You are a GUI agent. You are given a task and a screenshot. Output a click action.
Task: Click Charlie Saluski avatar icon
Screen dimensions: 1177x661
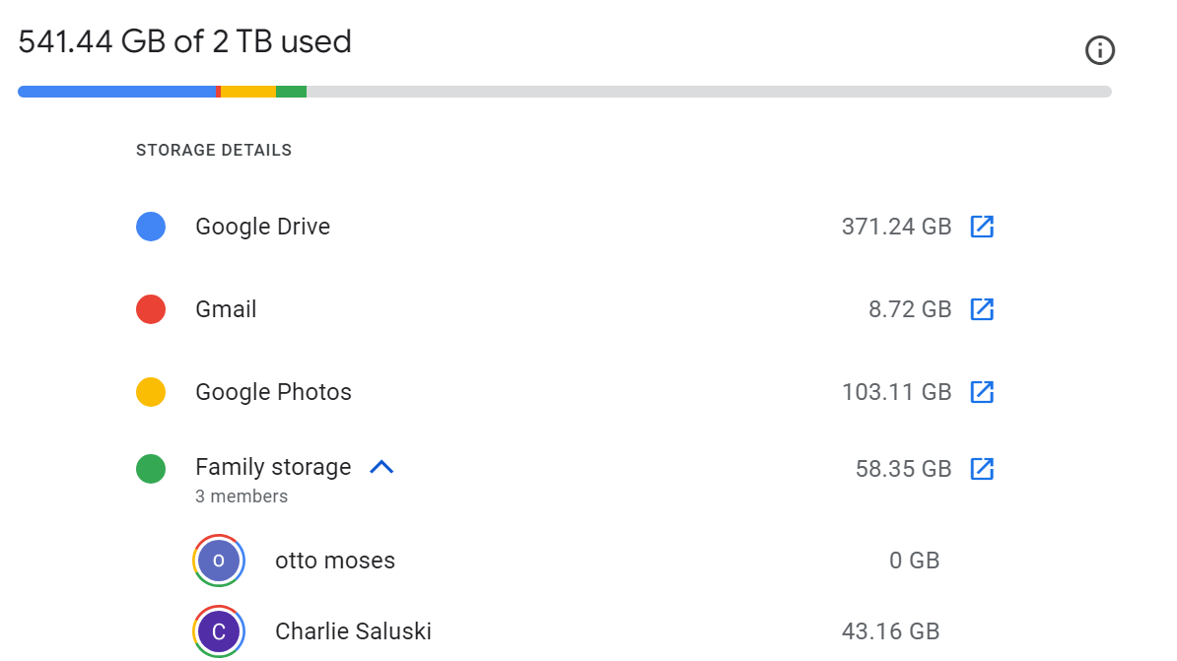point(219,631)
